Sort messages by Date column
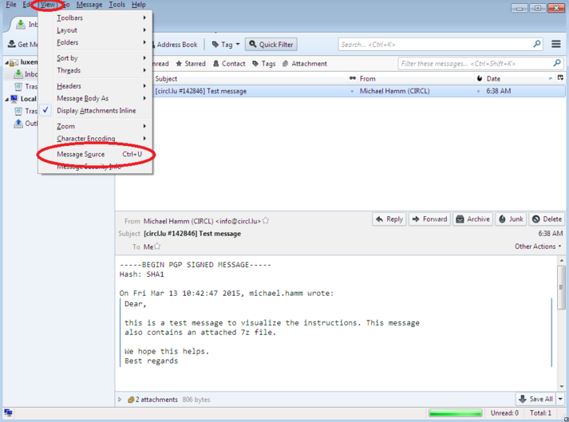This screenshot has width=569, height=422. (520, 79)
